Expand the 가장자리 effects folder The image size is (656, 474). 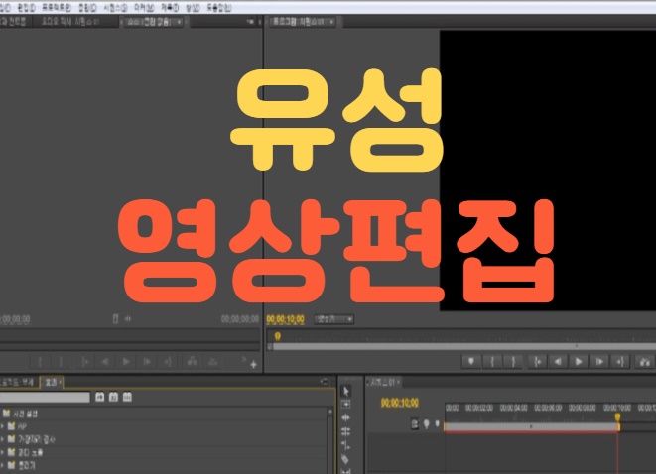tap(3, 439)
